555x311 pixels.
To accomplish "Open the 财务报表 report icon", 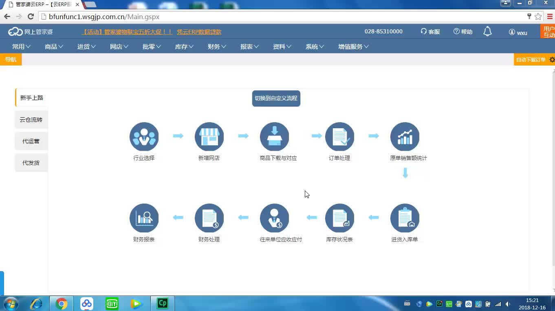I will [x=144, y=218].
